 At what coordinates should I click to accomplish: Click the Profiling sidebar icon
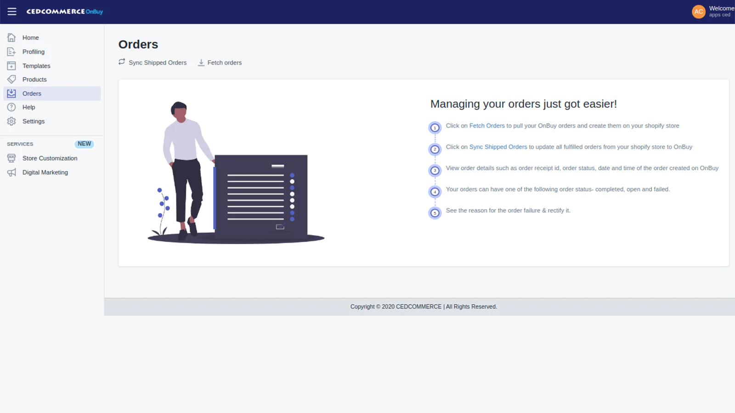click(11, 52)
